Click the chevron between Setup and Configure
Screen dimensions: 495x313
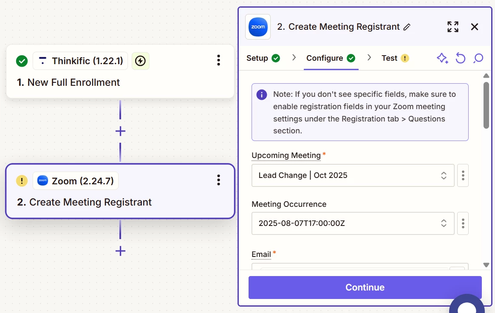(294, 57)
